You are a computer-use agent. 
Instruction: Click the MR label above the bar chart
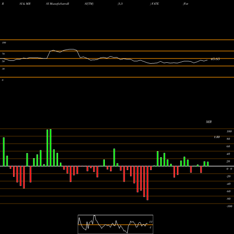209,122
